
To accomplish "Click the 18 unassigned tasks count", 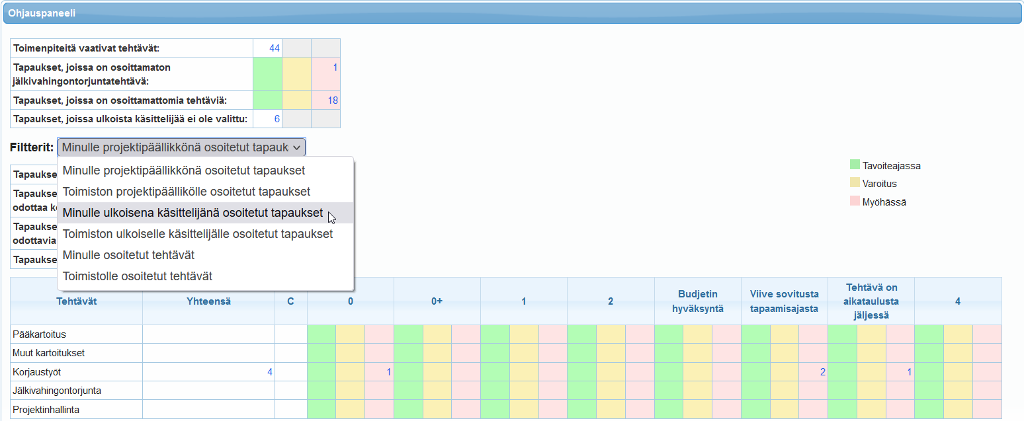I will point(333,100).
